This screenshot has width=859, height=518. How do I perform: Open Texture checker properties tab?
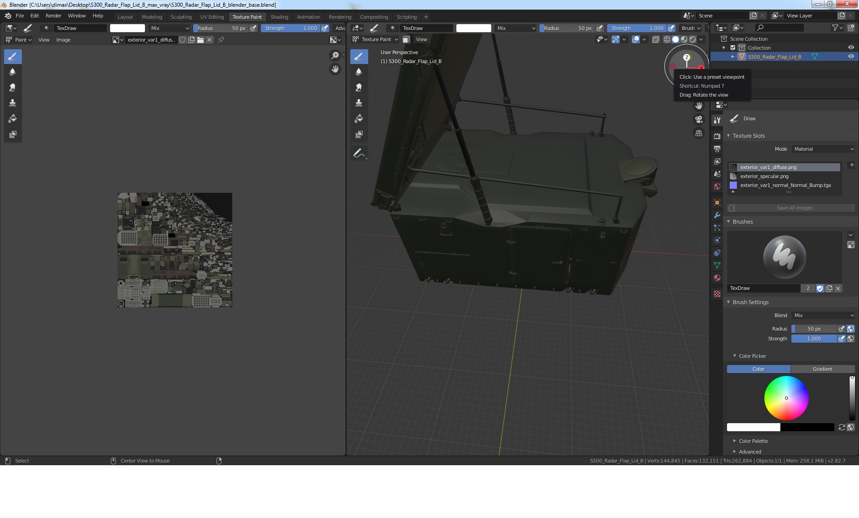coord(717,294)
